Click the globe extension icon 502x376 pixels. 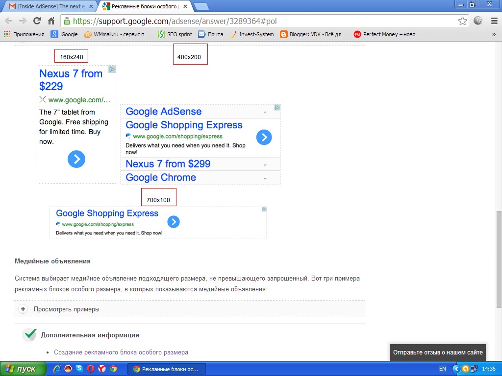coord(478,21)
